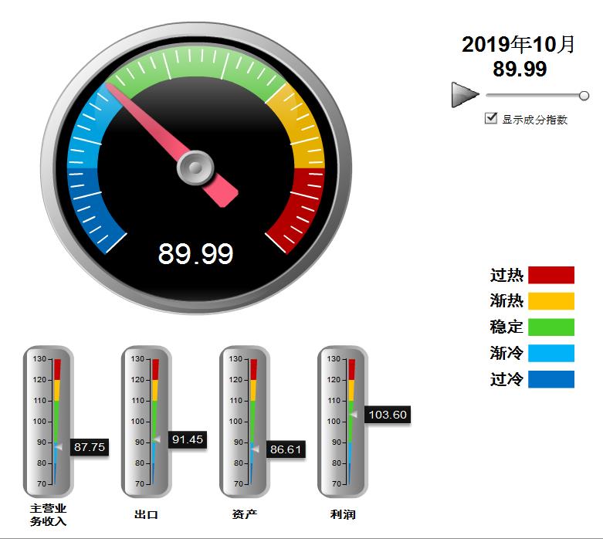Click the timeline slider's round handle
Viewport: 603px width, 539px height.
(584, 96)
